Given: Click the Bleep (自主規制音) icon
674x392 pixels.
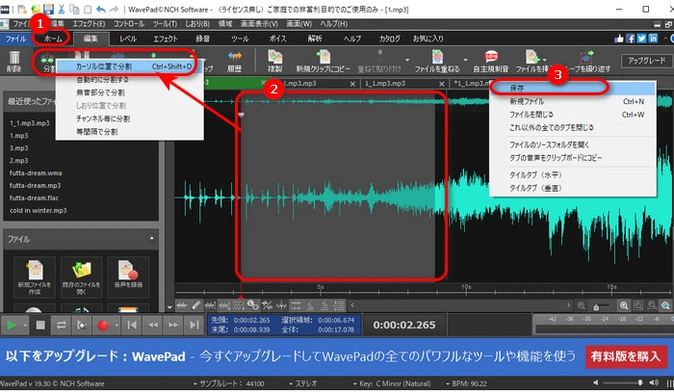Looking at the screenshot, I should (x=491, y=57).
